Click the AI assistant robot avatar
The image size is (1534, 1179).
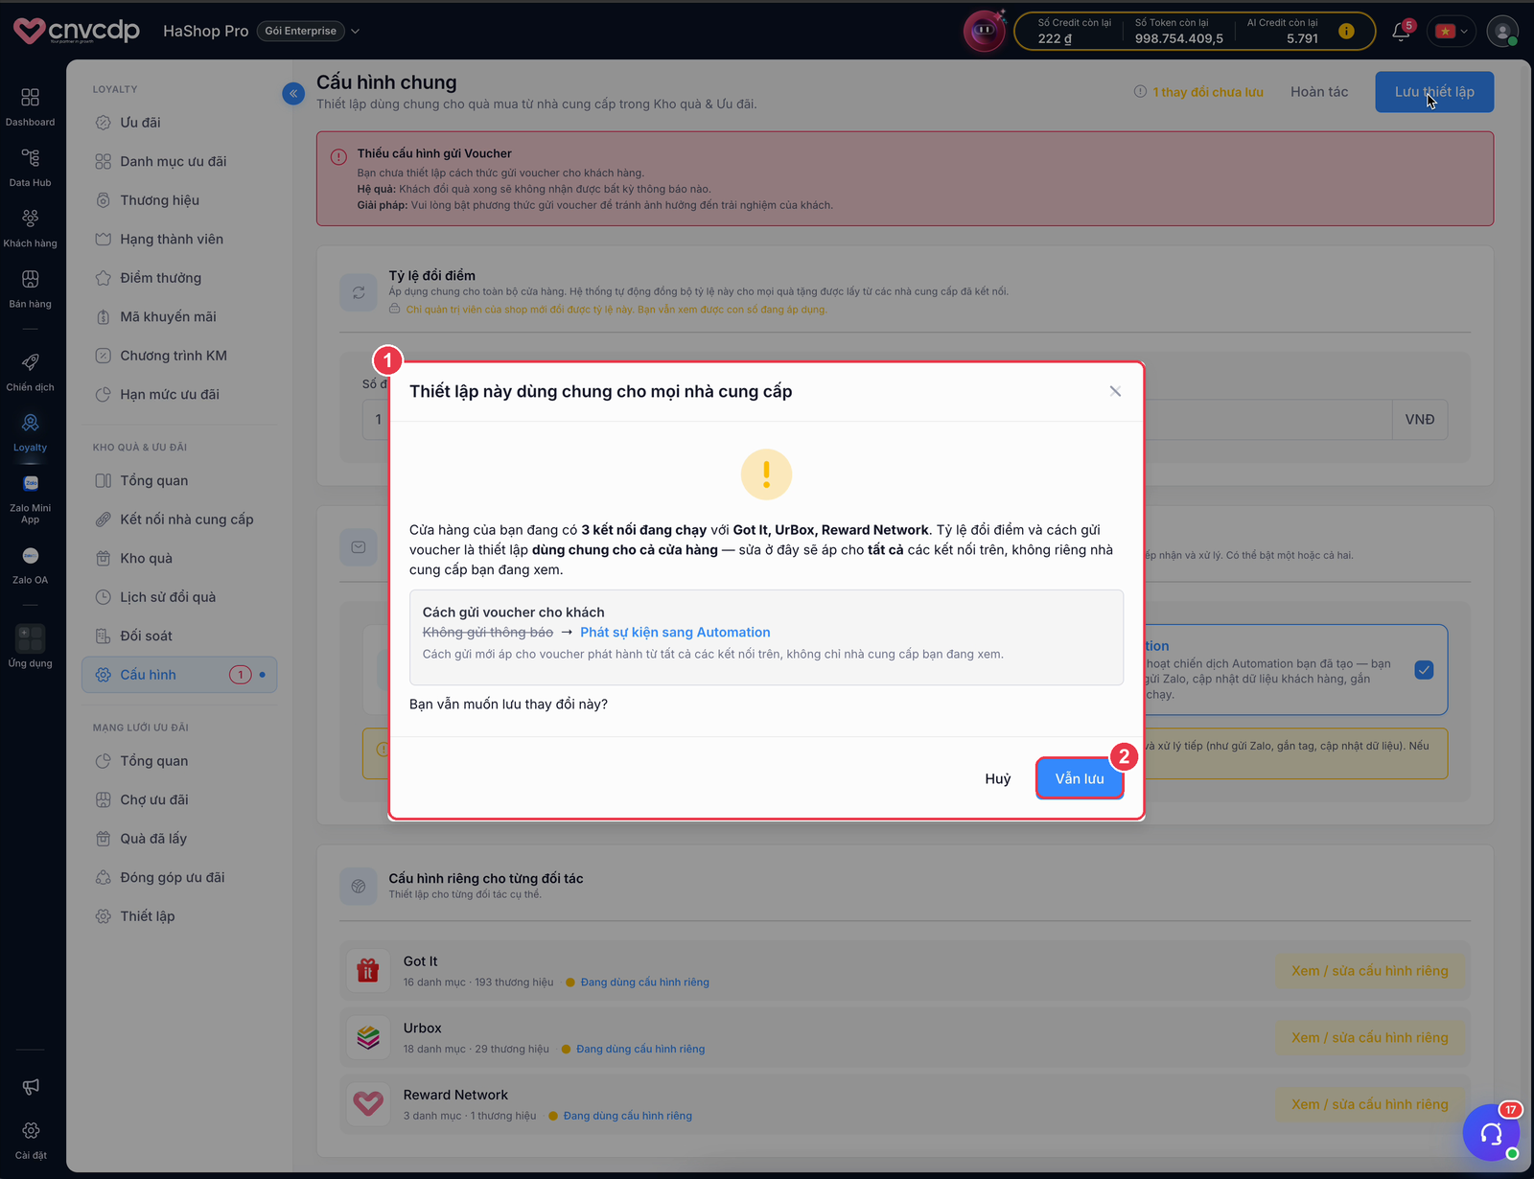point(984,31)
